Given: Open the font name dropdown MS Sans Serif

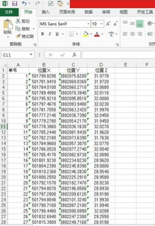Looking at the screenshot, I should [88, 24].
